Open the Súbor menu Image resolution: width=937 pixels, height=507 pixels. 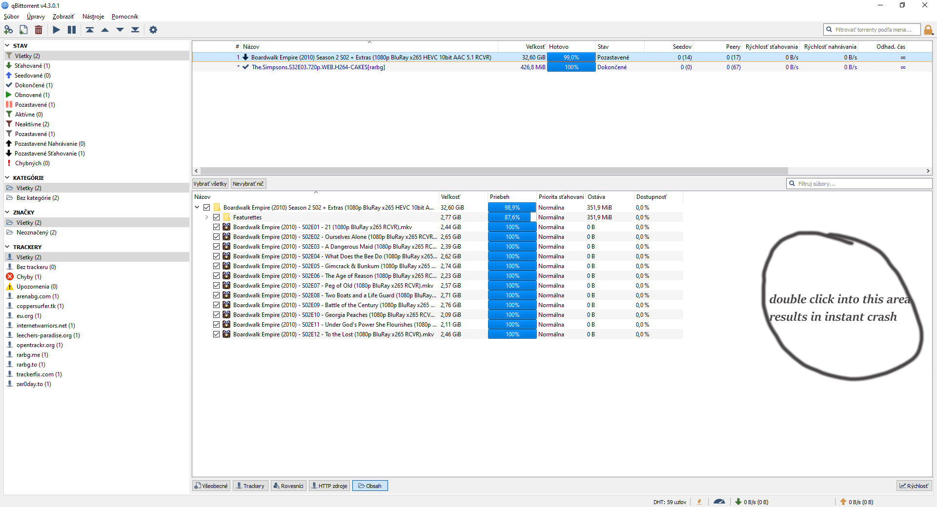pos(11,17)
